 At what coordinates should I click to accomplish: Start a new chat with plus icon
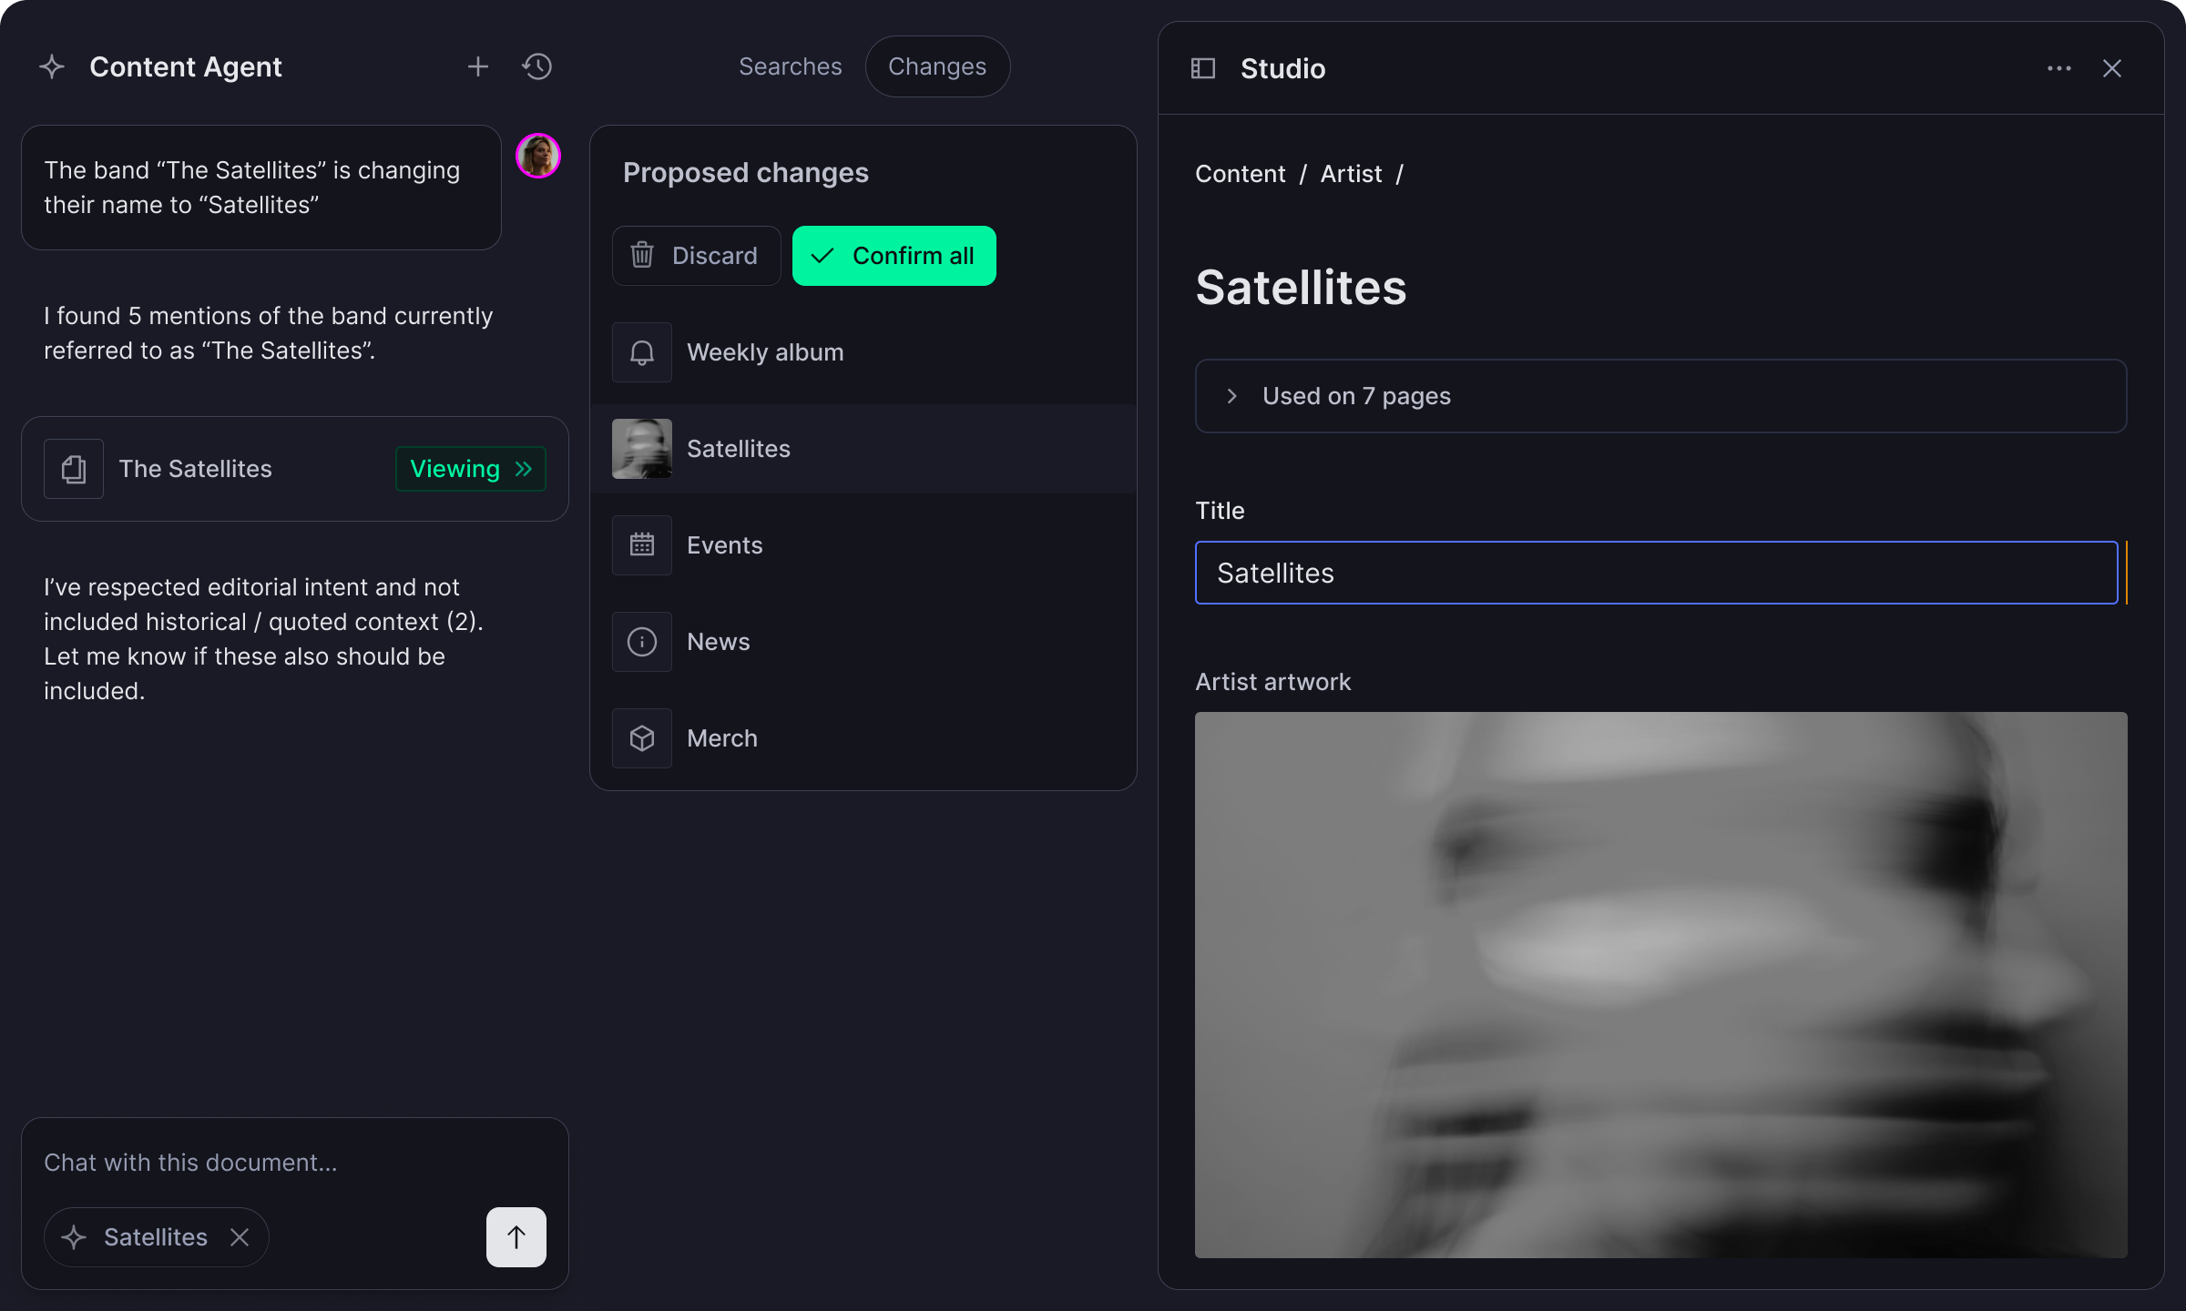click(477, 66)
